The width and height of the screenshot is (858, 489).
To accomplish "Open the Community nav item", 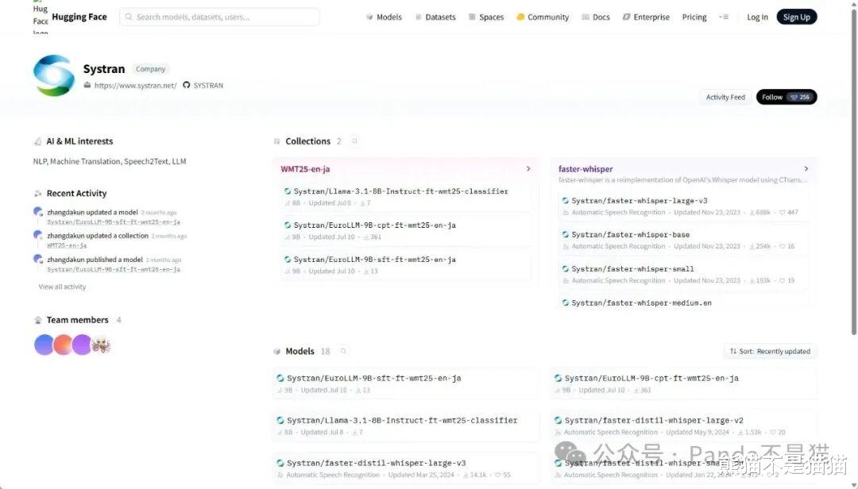I will pyautogui.click(x=543, y=17).
